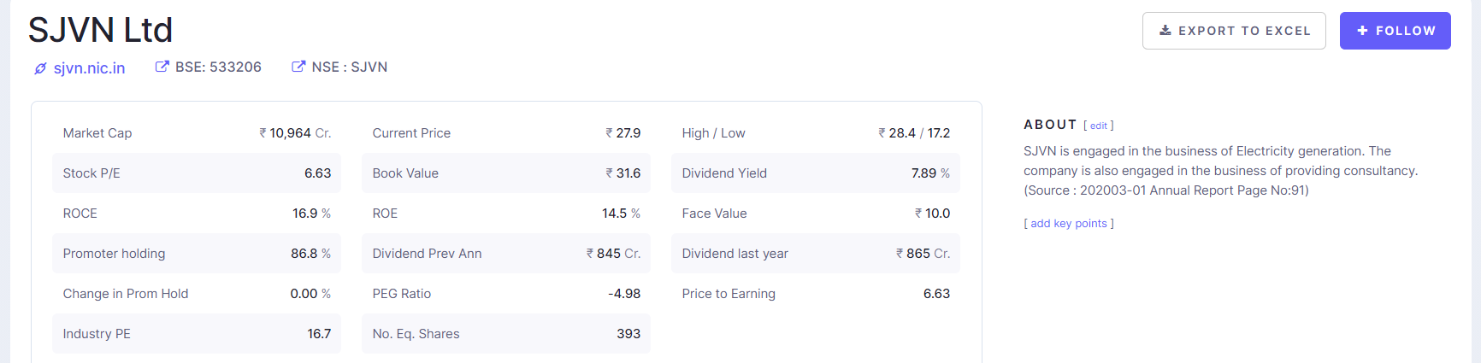1481x363 pixels.
Task: Click the Industry PE row
Action: coord(197,334)
